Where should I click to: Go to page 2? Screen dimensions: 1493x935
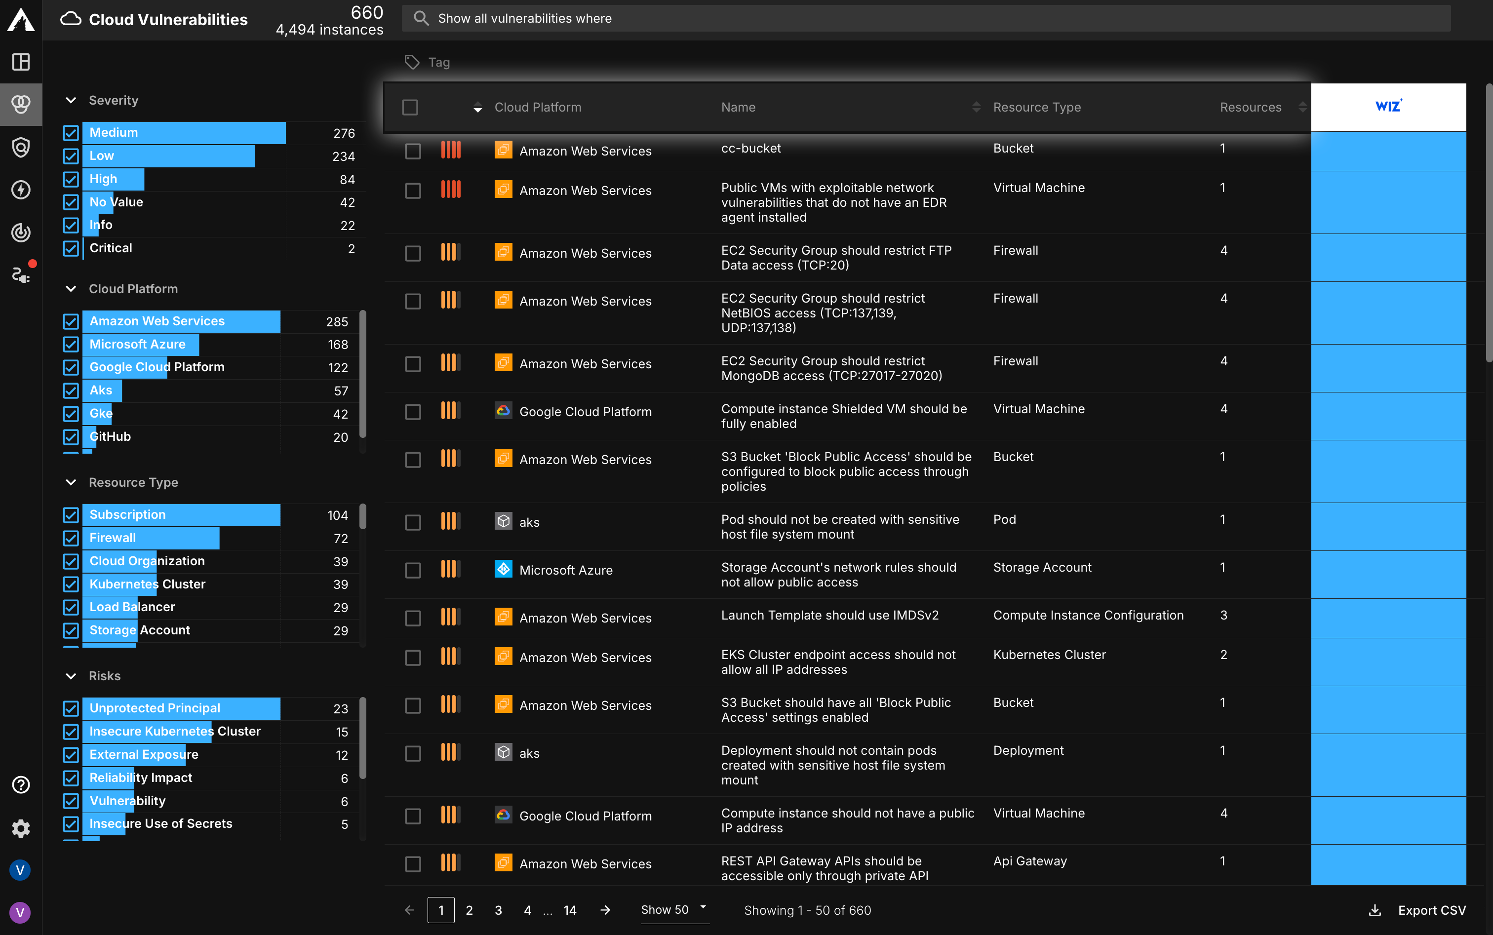coord(470,910)
